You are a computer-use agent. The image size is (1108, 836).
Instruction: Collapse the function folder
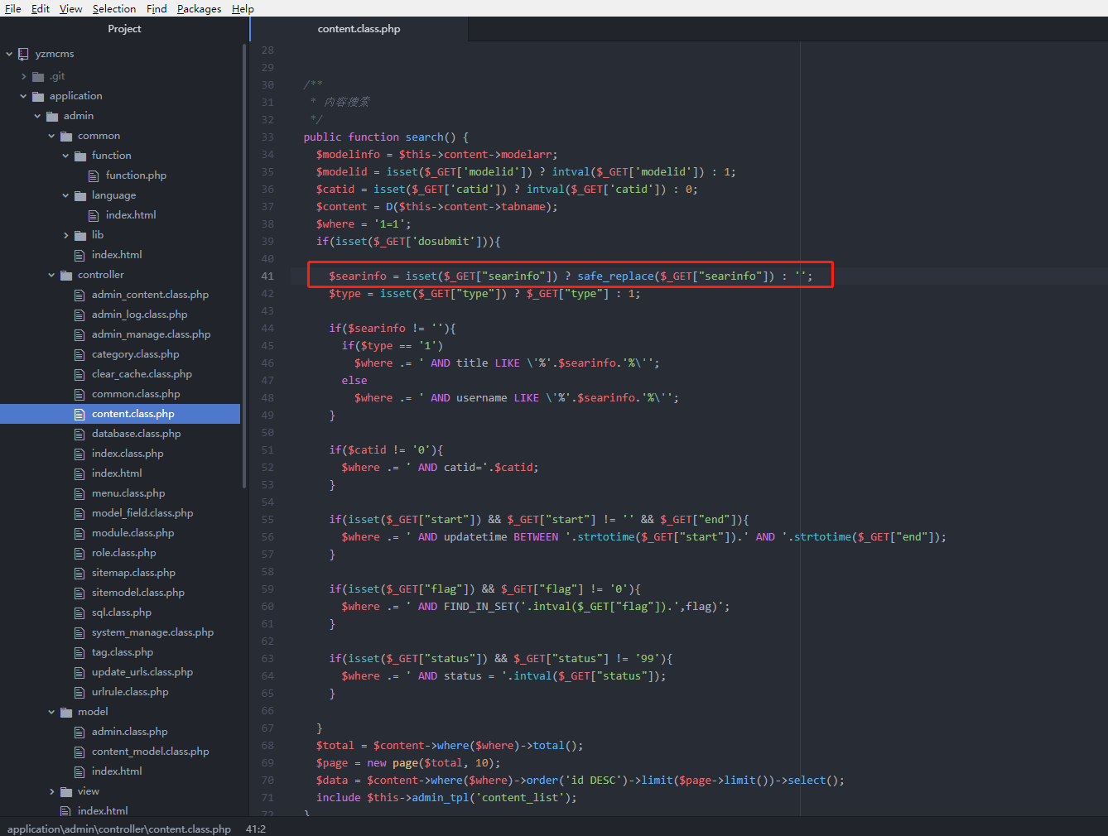click(x=65, y=156)
